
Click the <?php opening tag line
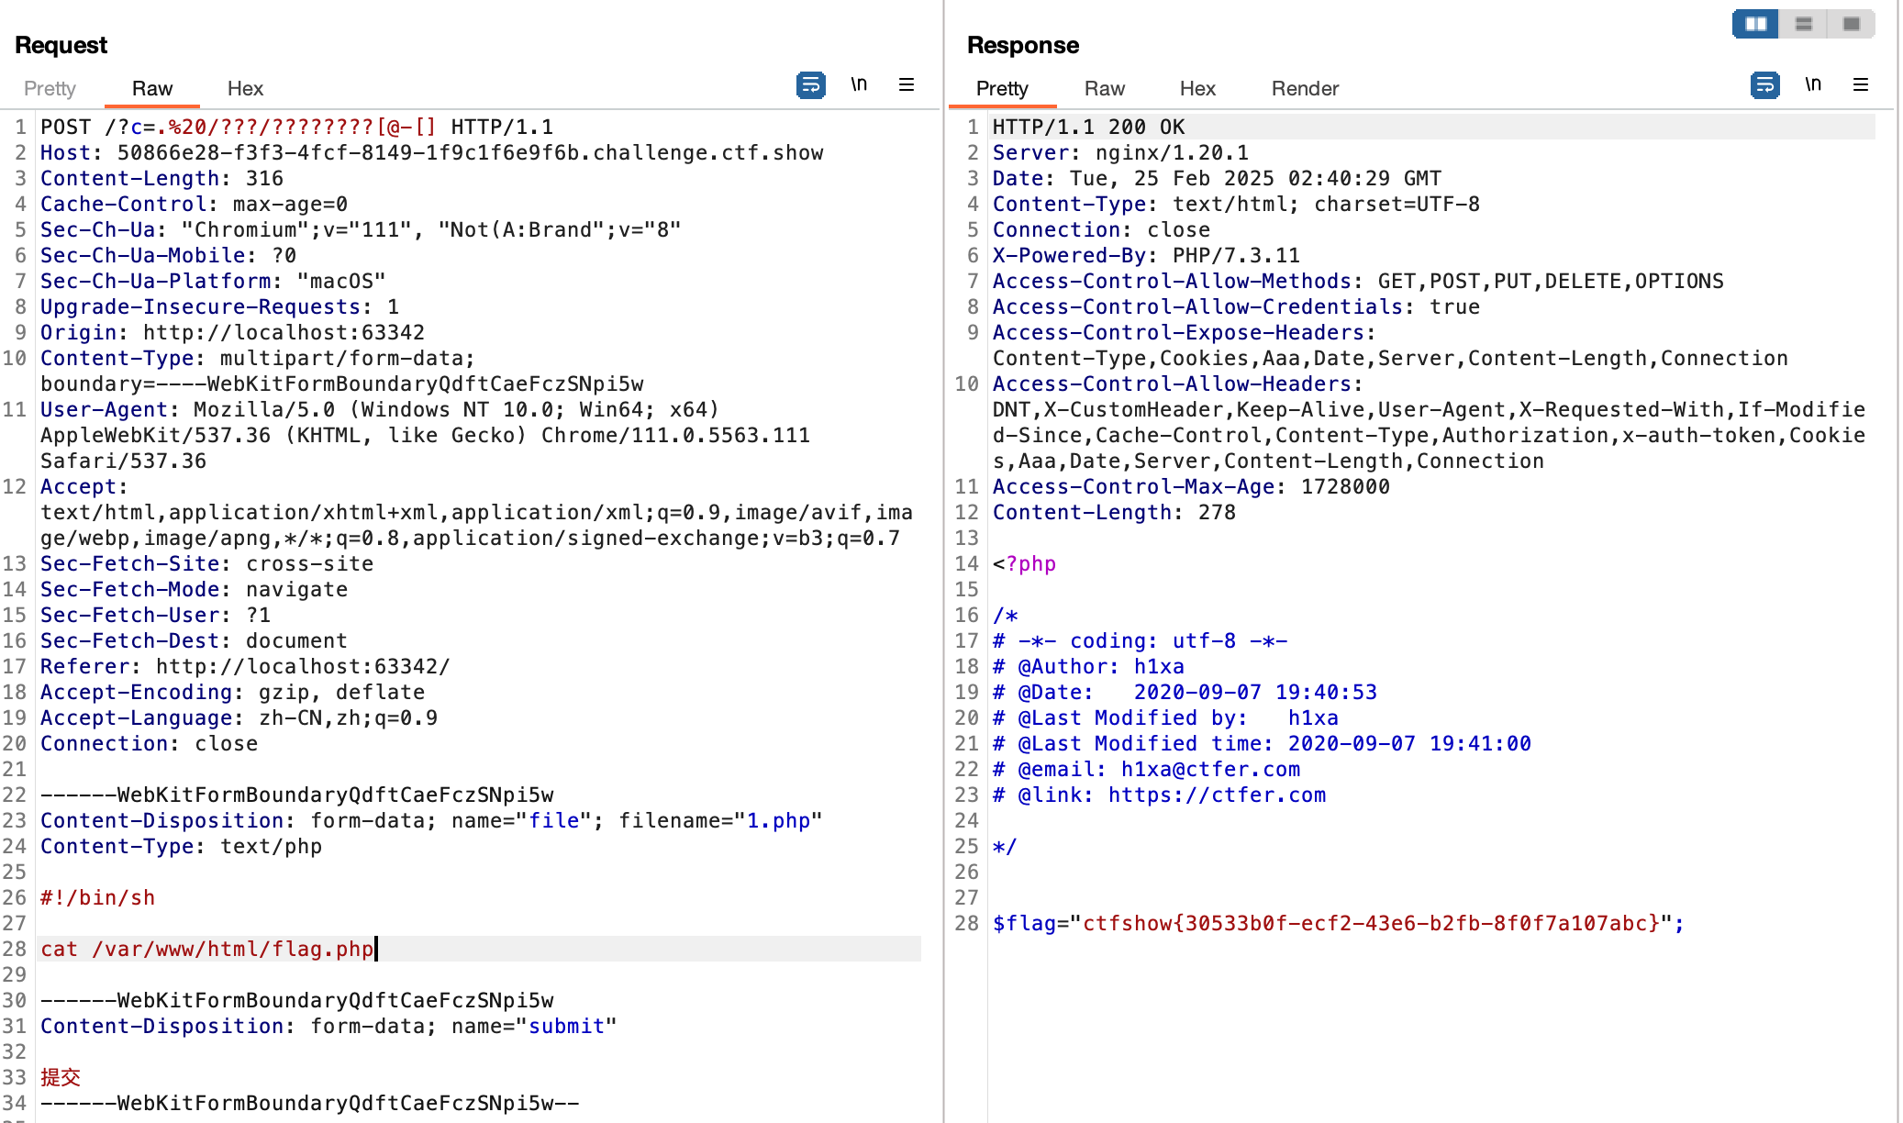1024,563
